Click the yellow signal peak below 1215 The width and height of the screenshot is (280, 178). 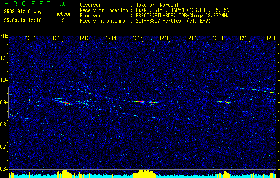pyautogui.click(x=144, y=174)
